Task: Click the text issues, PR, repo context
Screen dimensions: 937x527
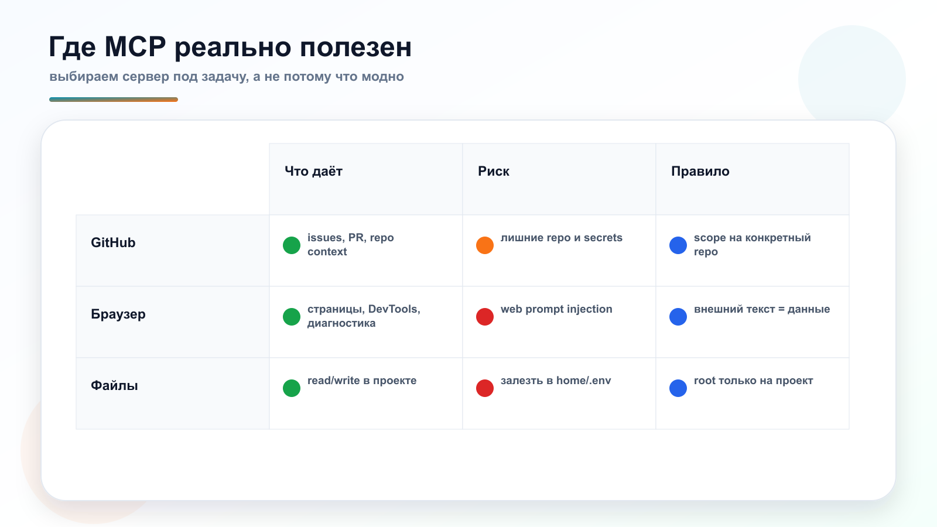Action: pyautogui.click(x=350, y=245)
